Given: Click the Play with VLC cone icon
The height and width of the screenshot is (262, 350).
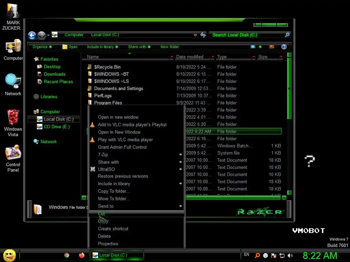Looking at the screenshot, I should tap(92, 140).
